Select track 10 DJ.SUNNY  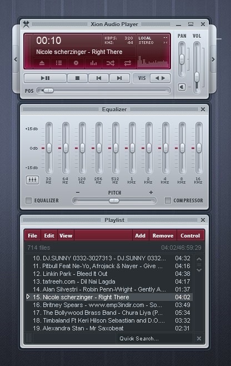tap(109, 258)
